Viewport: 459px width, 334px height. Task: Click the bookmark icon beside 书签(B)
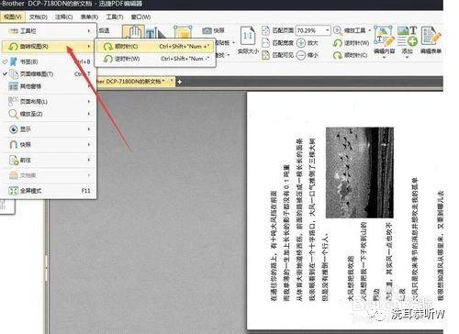[x=13, y=61]
